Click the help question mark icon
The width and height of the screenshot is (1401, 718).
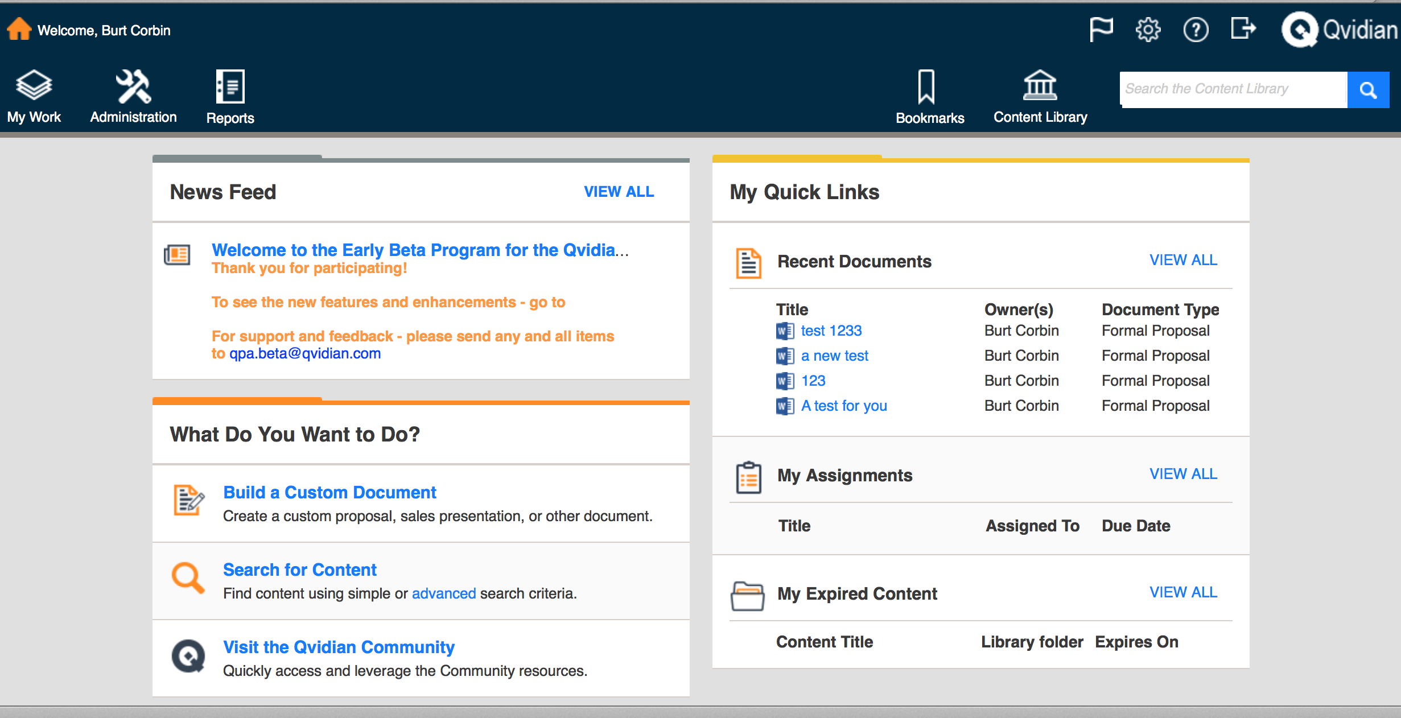click(x=1196, y=30)
